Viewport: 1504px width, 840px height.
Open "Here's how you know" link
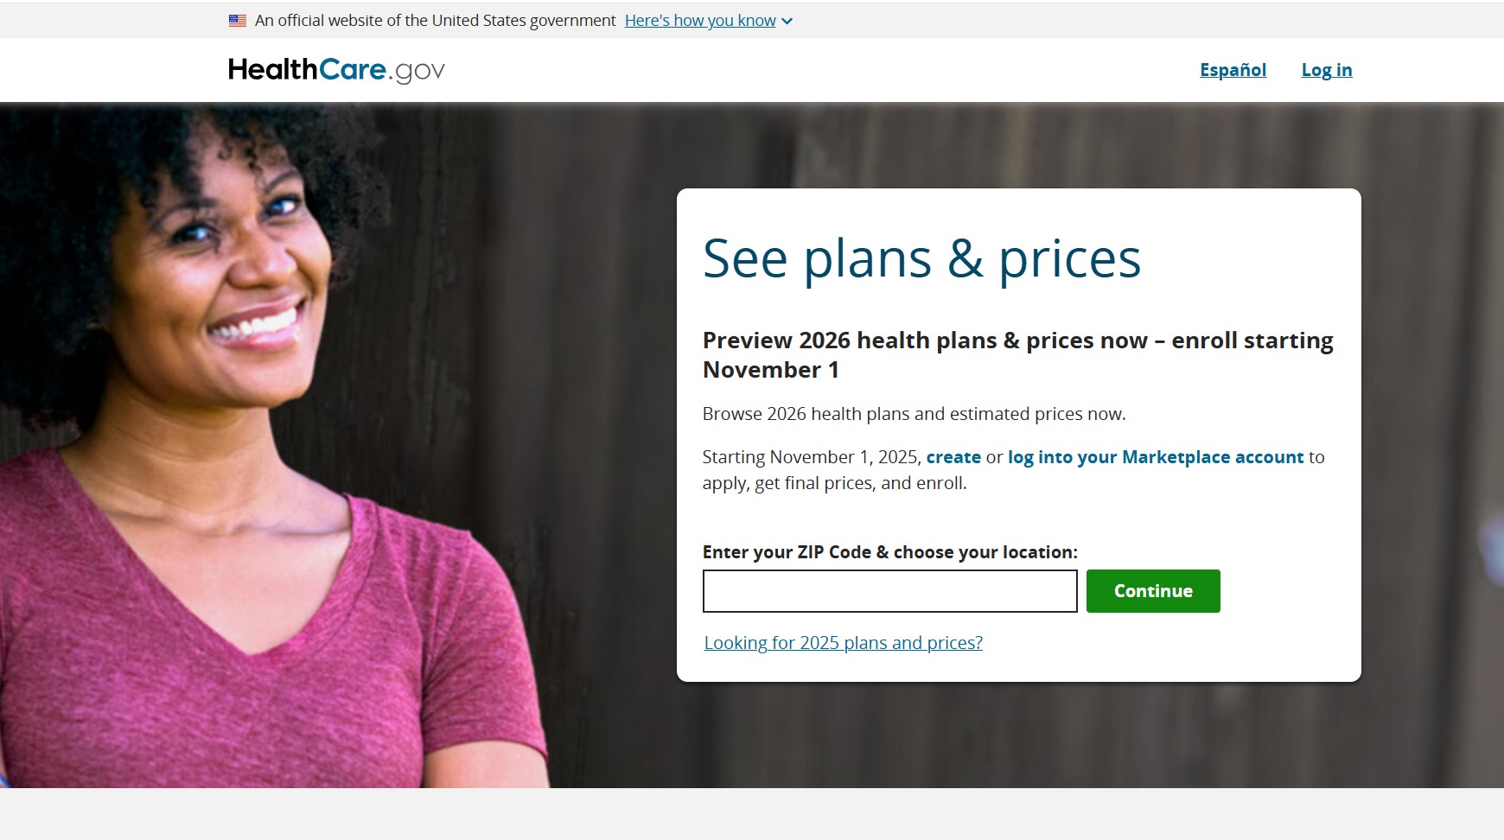[x=700, y=21]
